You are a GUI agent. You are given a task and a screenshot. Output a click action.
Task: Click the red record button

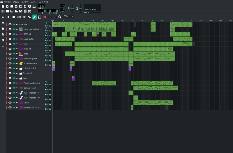[45, 17]
